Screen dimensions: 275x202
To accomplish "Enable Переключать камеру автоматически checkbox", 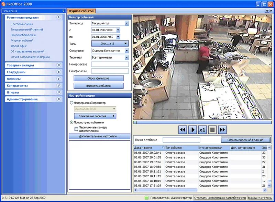I will [x=76, y=129].
